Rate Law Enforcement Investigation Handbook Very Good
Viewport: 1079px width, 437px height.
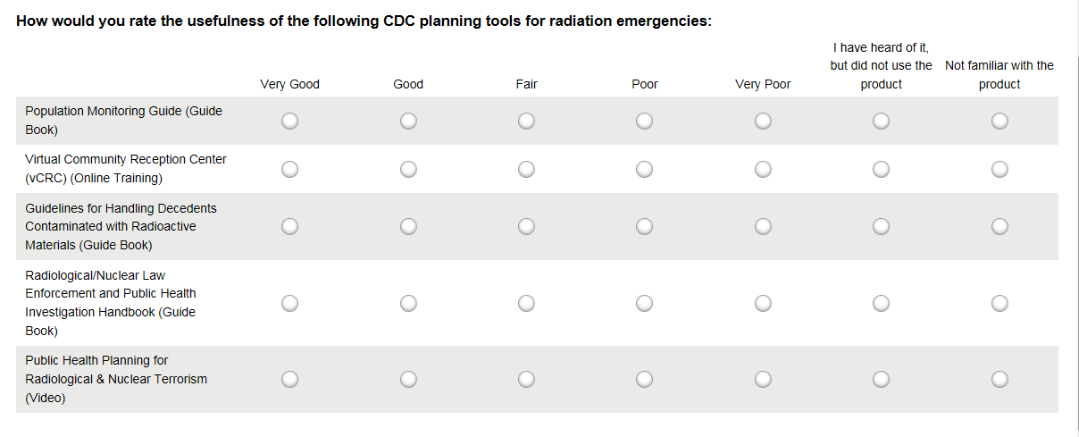289,304
